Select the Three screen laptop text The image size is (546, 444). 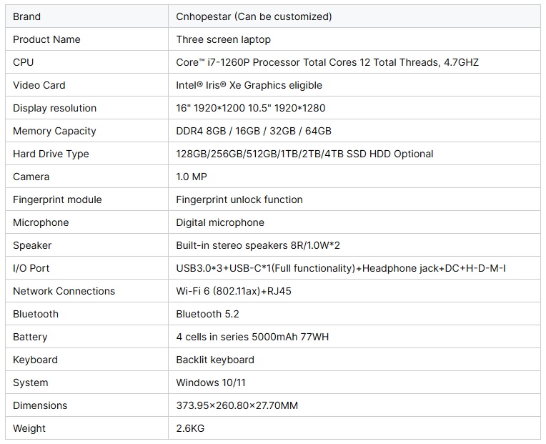pos(223,39)
